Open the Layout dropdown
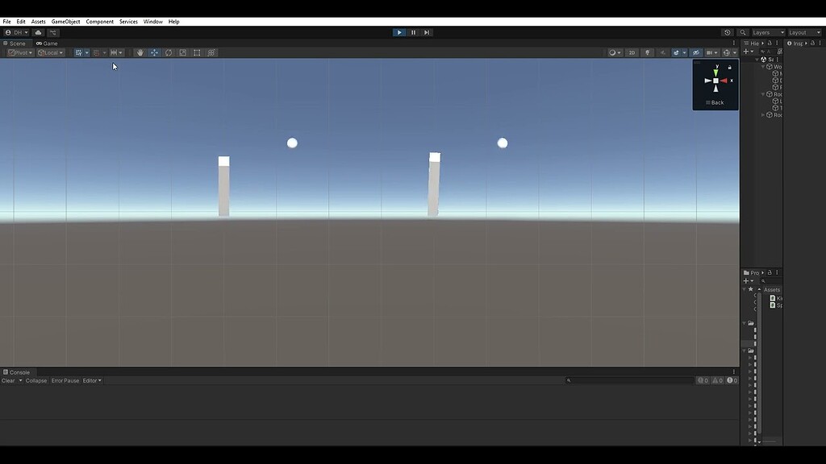Screen dimensions: 826x464 803,32
